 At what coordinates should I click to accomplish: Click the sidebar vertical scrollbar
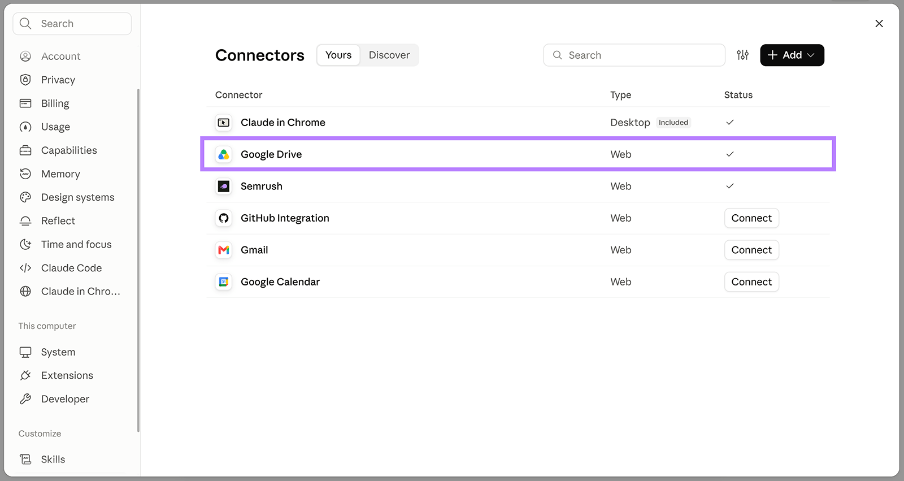pyautogui.click(x=138, y=260)
